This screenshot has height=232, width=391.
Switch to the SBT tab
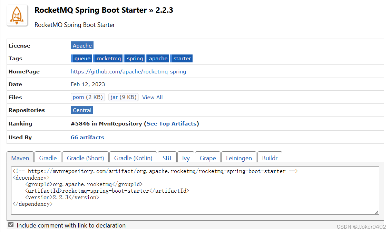167,158
